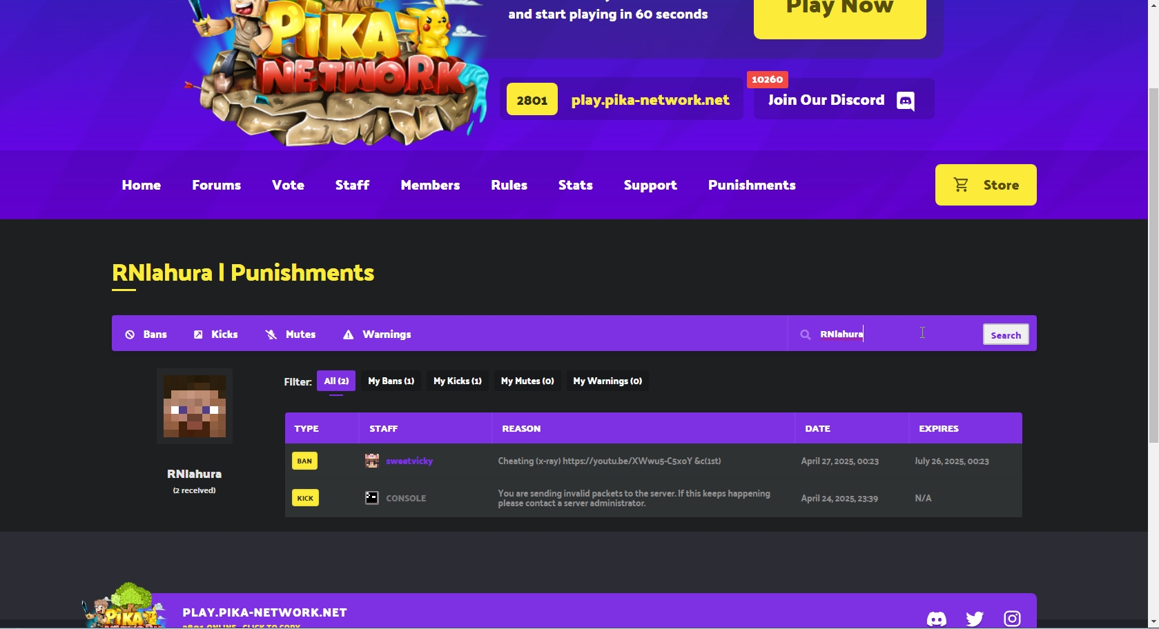Click the 2801 online players badge
1159x629 pixels.
pos(532,100)
